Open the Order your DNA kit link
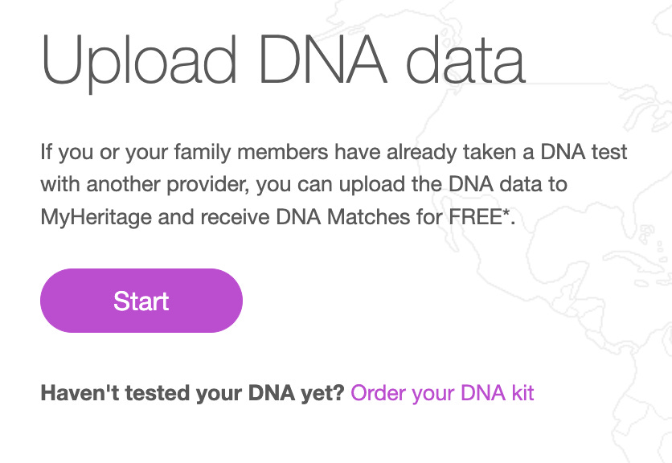This screenshot has width=672, height=463. (442, 393)
